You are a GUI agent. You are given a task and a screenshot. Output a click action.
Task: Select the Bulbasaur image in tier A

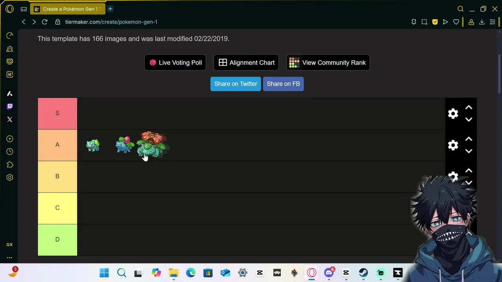tap(93, 145)
